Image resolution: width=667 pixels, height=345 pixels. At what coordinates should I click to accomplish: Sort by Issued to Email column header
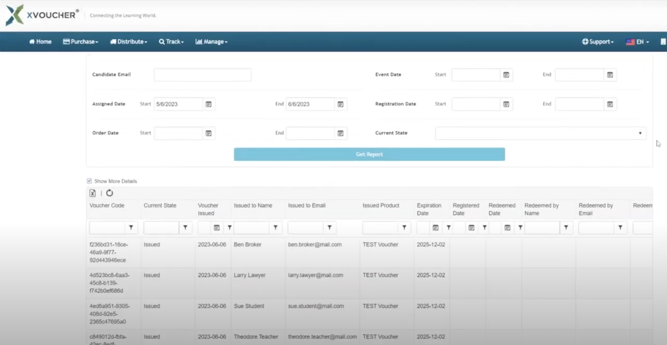(x=307, y=206)
